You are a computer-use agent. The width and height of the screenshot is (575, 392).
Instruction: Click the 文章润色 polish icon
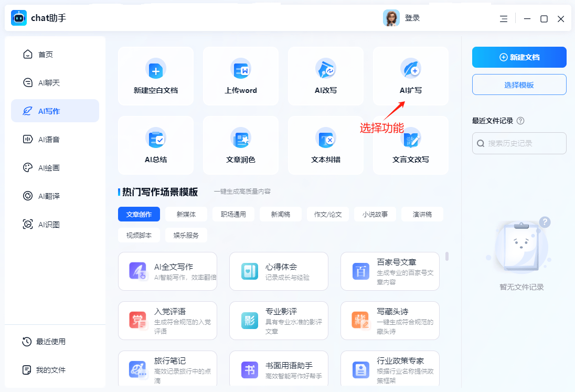[x=241, y=137]
